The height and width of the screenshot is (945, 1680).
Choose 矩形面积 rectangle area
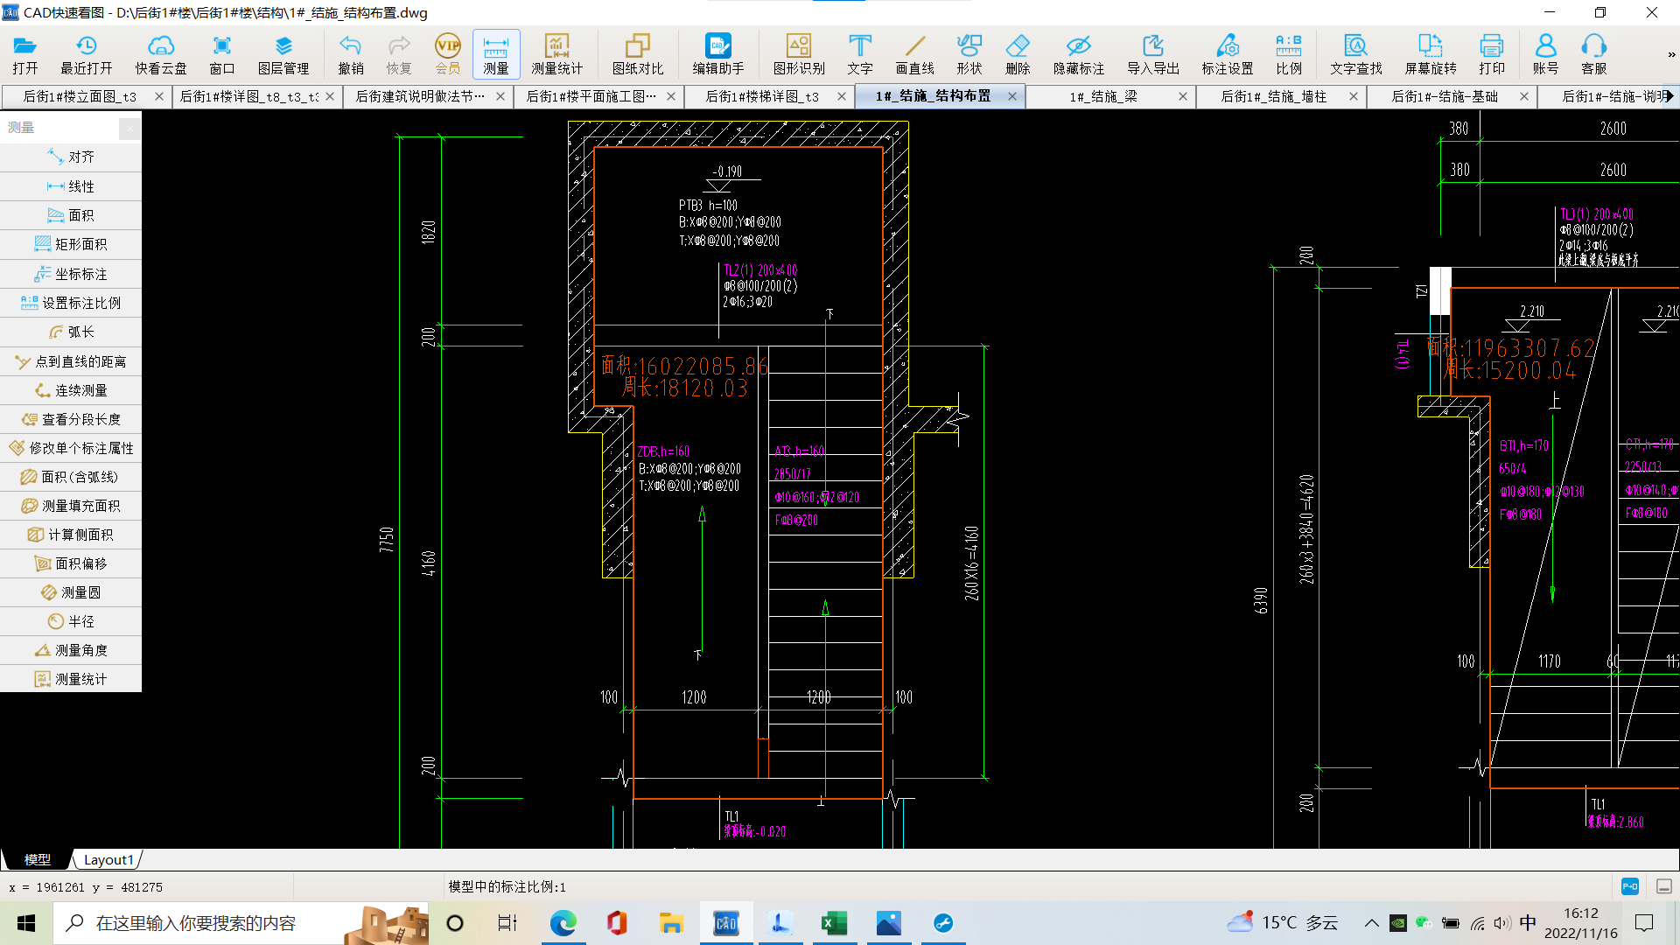(x=71, y=244)
